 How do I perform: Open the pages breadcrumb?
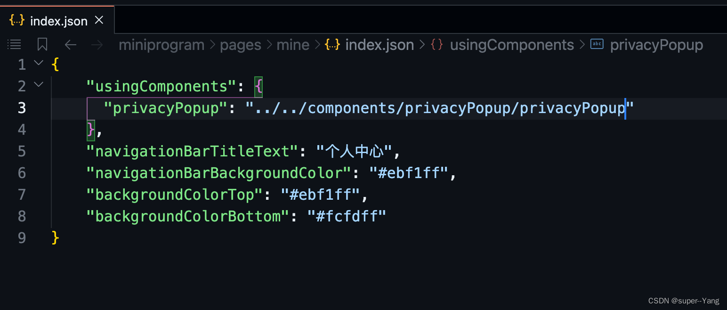[241, 45]
